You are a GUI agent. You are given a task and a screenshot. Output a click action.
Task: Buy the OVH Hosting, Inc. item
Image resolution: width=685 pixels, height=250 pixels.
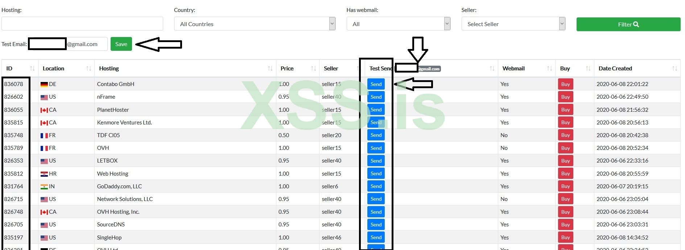click(566, 212)
